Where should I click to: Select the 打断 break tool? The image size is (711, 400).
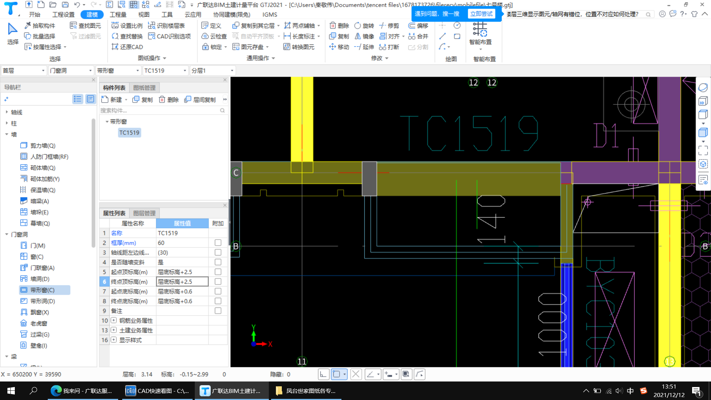pos(389,47)
